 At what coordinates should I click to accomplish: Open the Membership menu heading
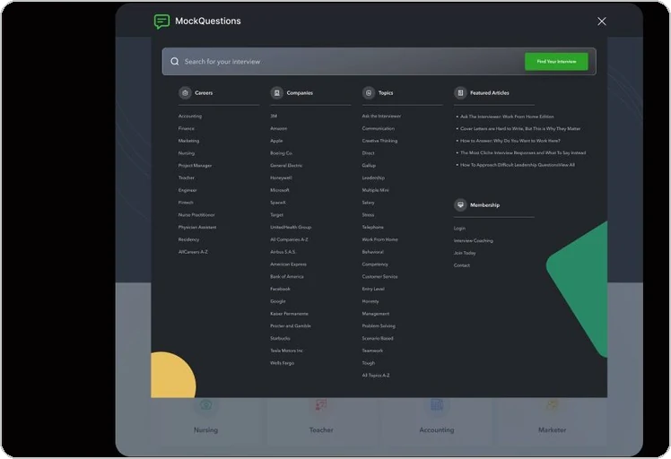[484, 205]
